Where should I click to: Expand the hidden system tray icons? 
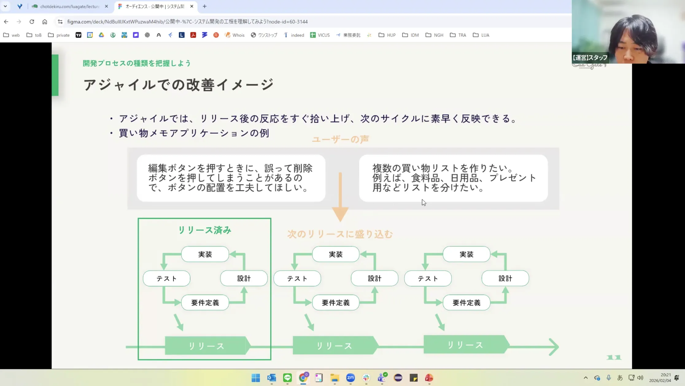(x=586, y=378)
